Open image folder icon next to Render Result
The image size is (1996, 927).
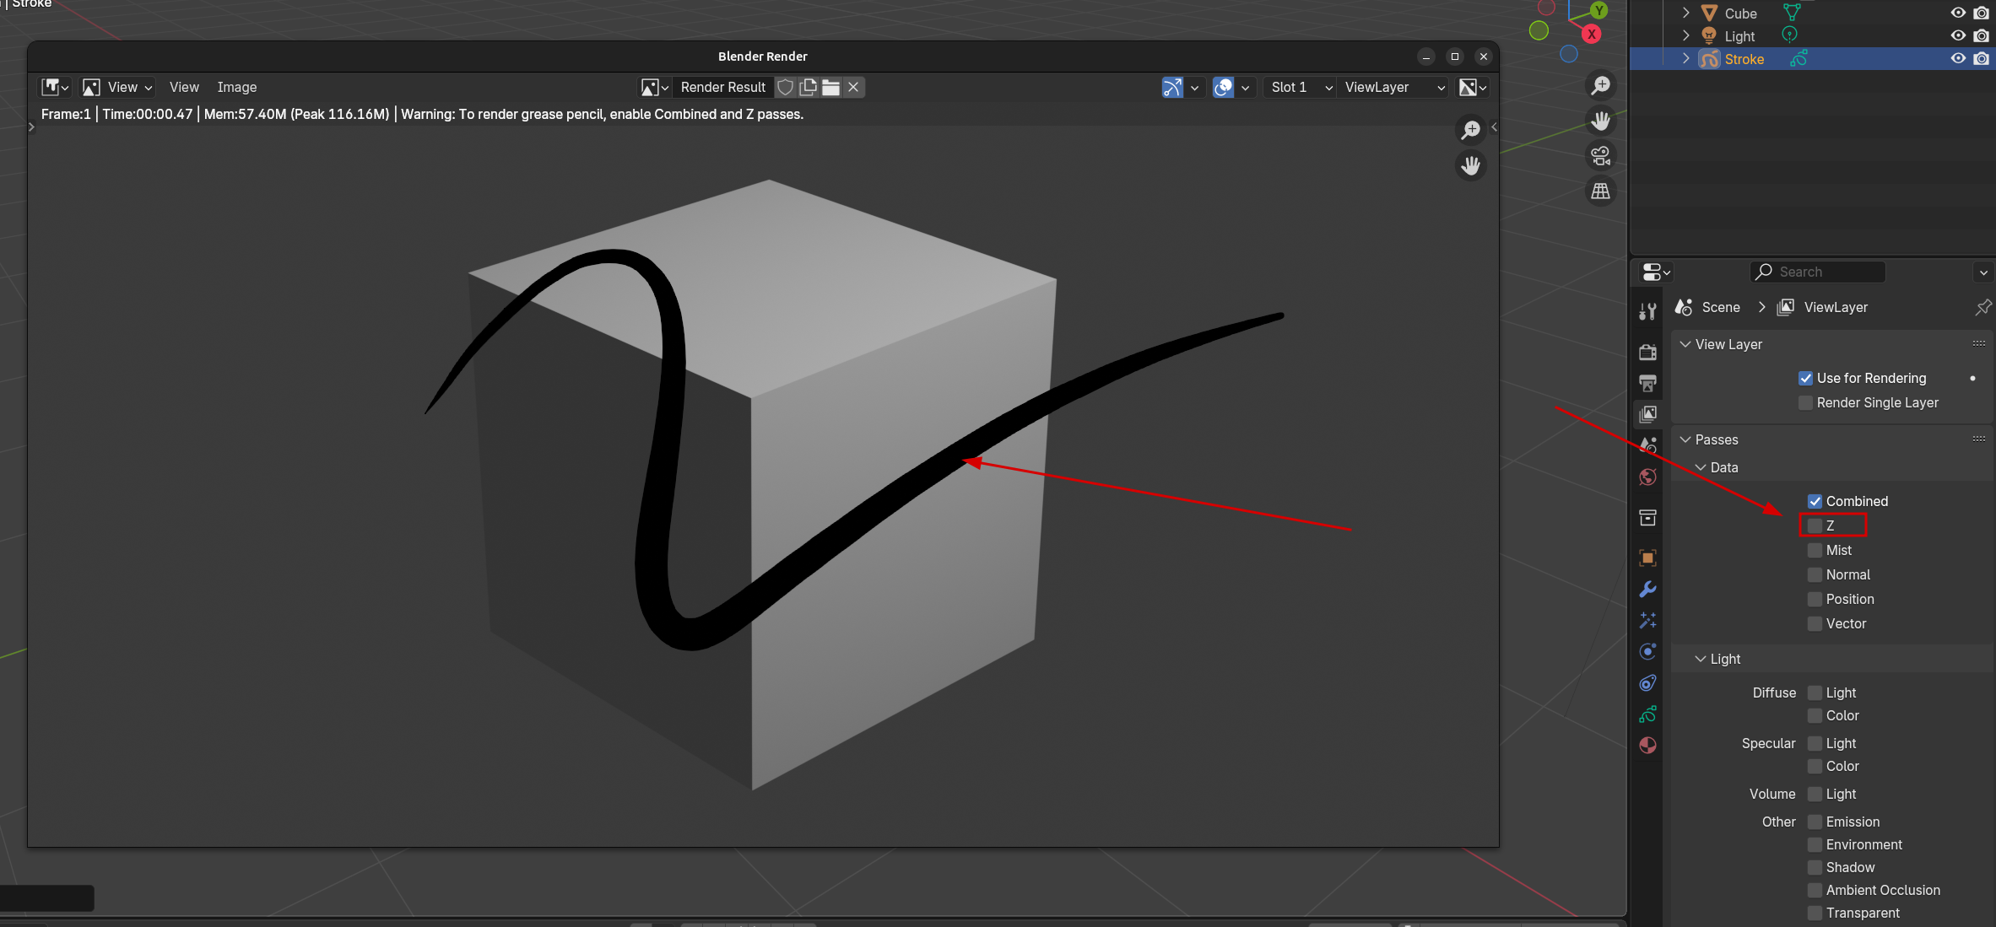coord(830,87)
